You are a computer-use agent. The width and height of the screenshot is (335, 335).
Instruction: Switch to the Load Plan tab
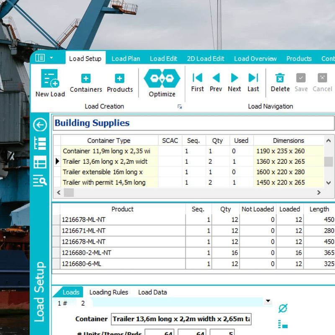126,59
